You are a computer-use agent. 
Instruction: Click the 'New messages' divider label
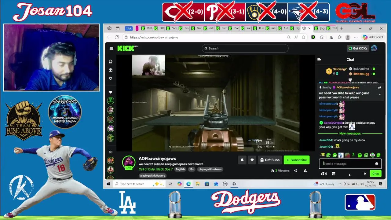pyautogui.click(x=350, y=134)
